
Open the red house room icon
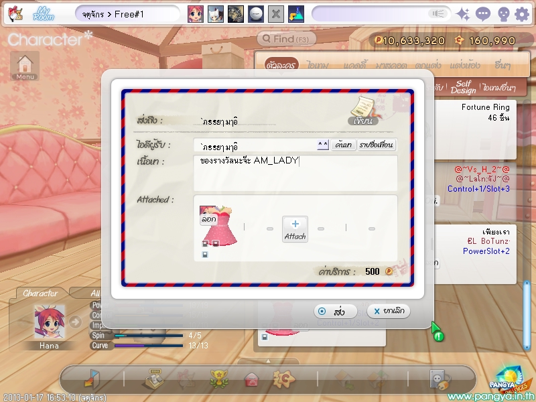(252, 379)
